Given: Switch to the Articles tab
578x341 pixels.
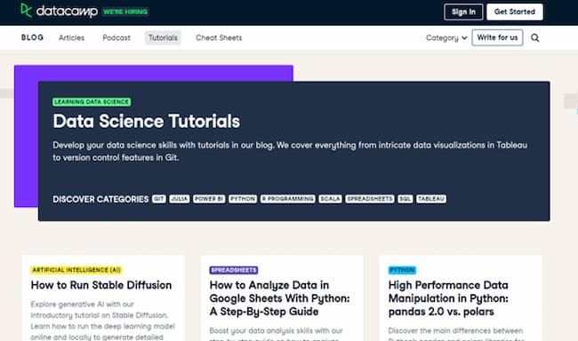Looking at the screenshot, I should [71, 37].
